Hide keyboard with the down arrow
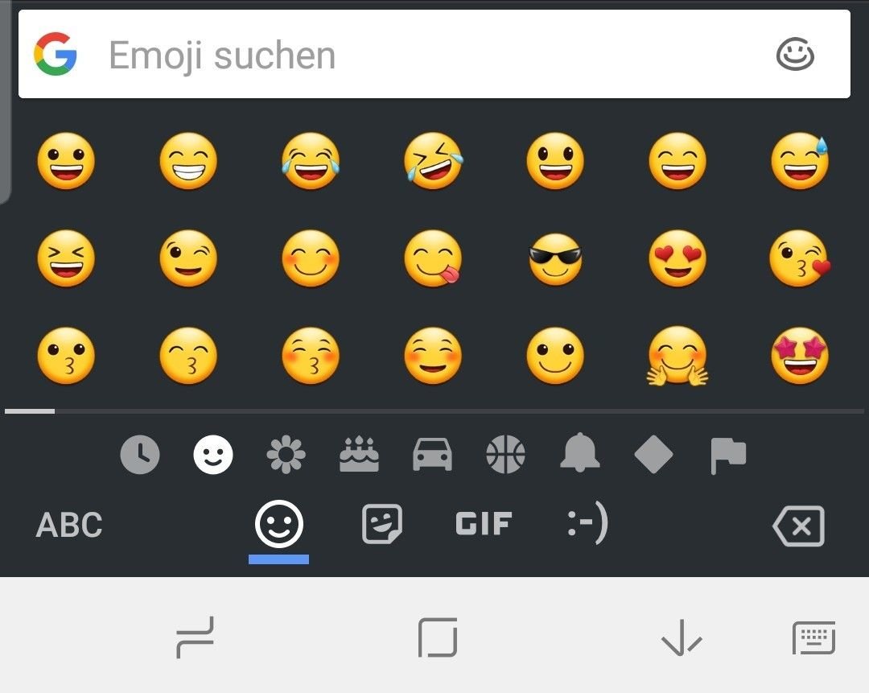The height and width of the screenshot is (693, 869). 682,637
